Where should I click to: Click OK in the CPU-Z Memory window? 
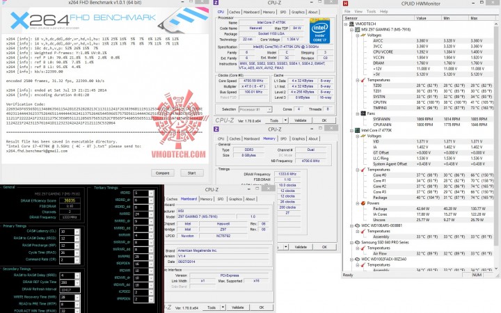(x=324, y=247)
